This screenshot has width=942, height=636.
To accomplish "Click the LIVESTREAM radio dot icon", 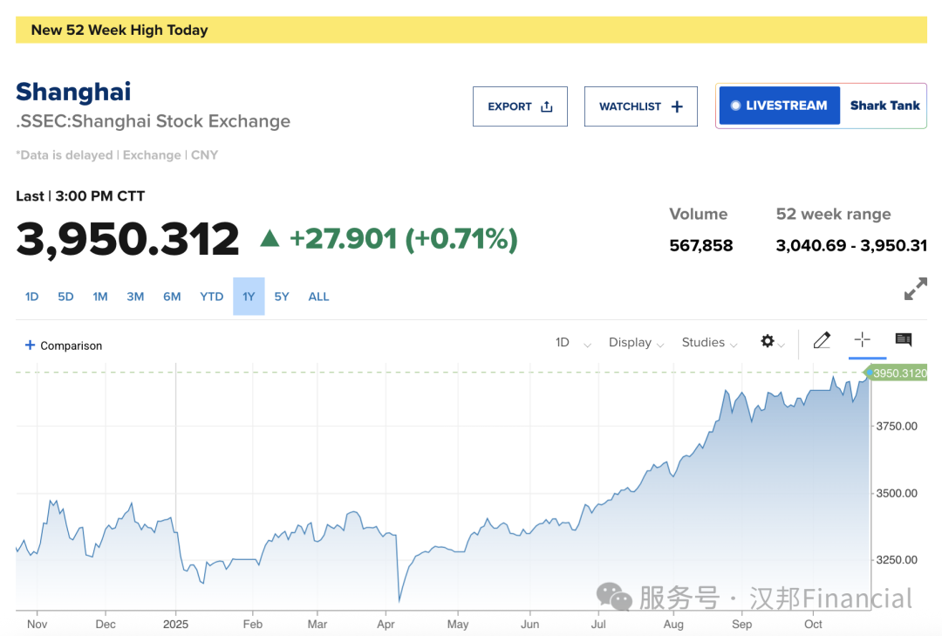I will click(735, 106).
